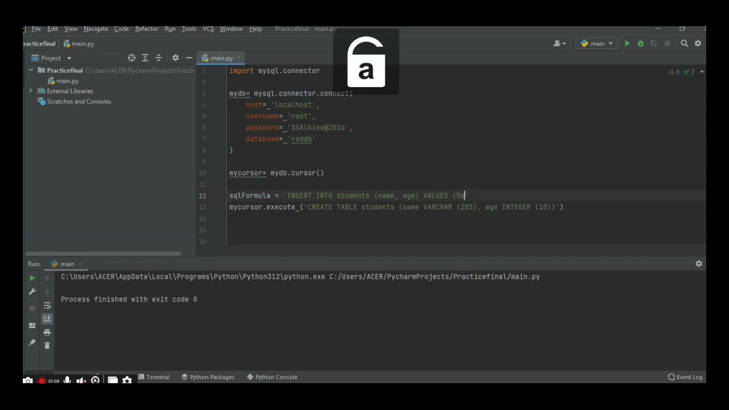Click the editor horizontal scrollbar
This screenshot has height=410, width=729.
tap(103, 253)
